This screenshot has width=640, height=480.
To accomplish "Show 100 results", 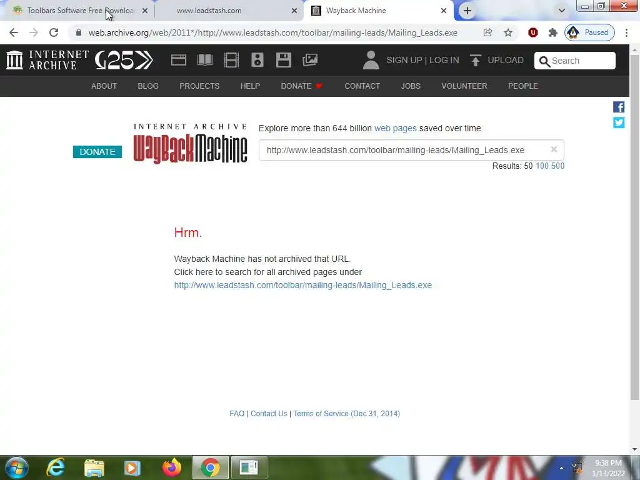I will pyautogui.click(x=542, y=166).
